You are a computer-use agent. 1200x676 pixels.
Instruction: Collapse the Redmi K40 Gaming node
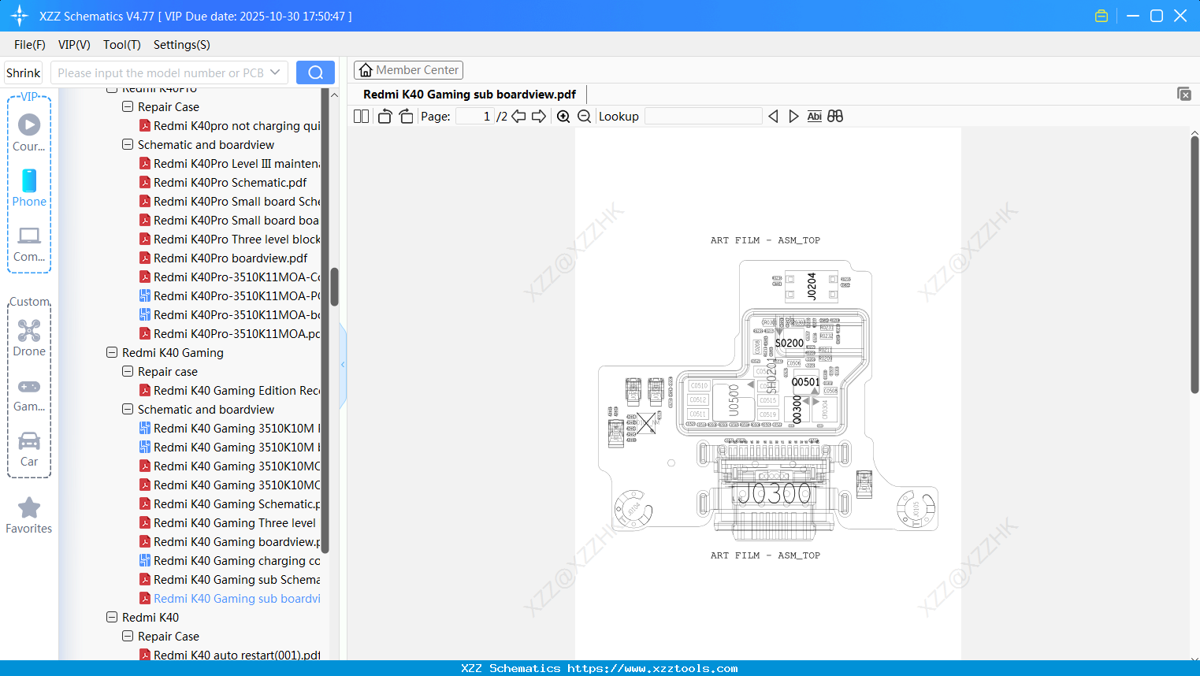click(x=112, y=352)
